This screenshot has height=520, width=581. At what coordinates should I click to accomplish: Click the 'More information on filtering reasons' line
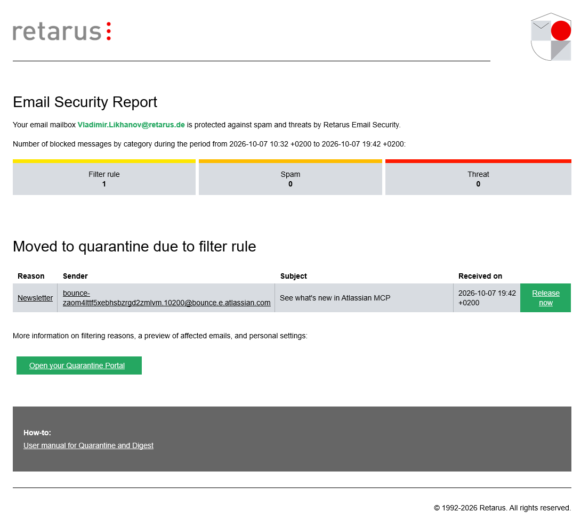click(160, 336)
